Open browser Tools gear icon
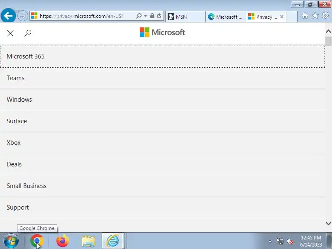The height and width of the screenshot is (249, 332). (325, 16)
